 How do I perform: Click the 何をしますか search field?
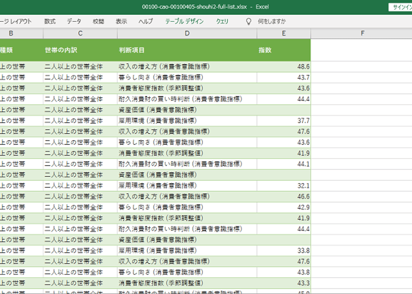[272, 21]
